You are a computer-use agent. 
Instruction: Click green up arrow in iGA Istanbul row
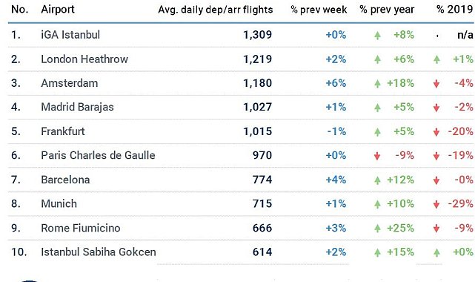(x=377, y=36)
